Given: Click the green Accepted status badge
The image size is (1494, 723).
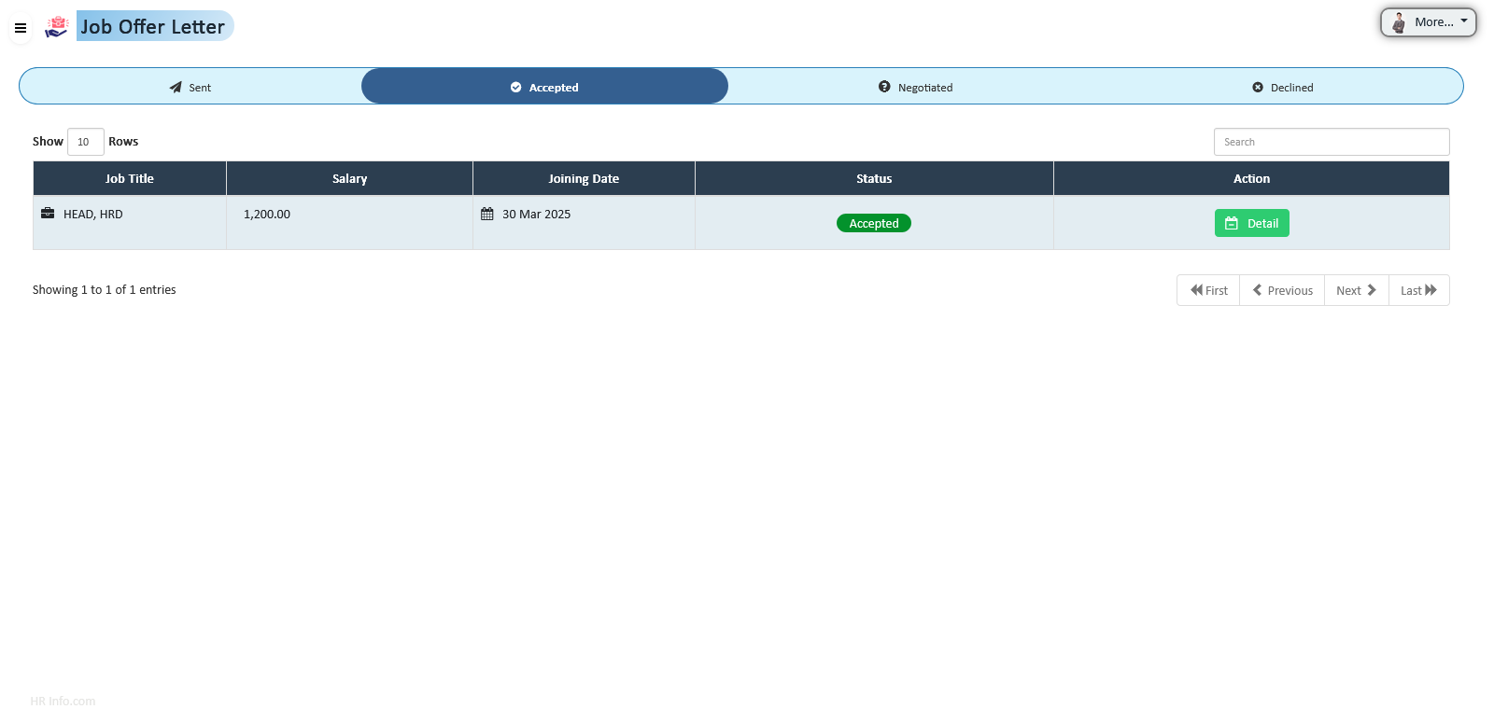Looking at the screenshot, I should (x=874, y=223).
